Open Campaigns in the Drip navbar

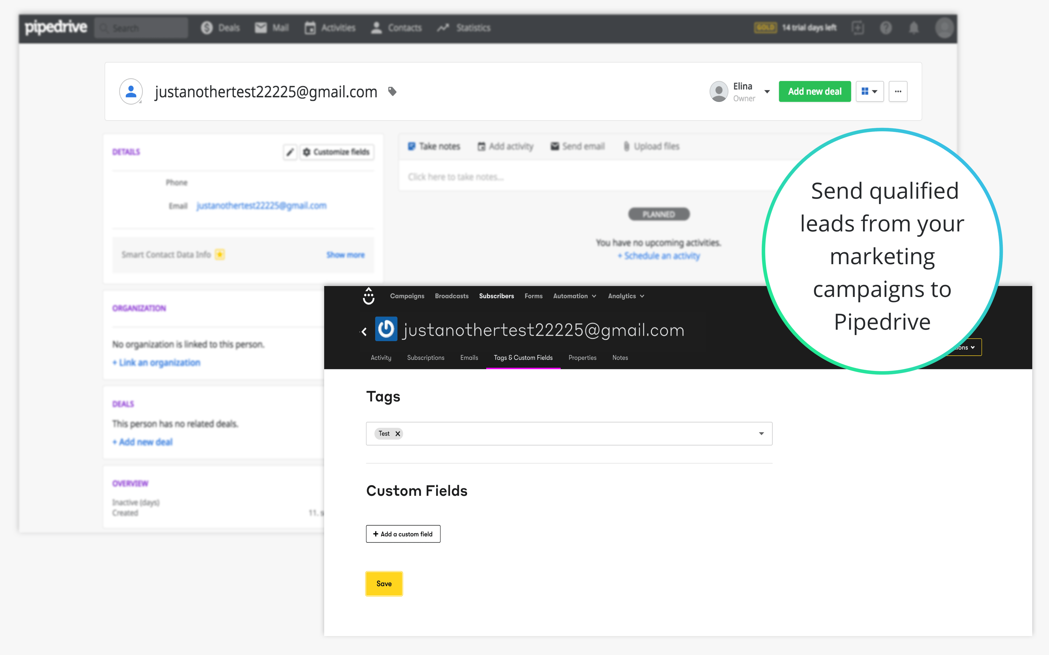[x=407, y=296]
